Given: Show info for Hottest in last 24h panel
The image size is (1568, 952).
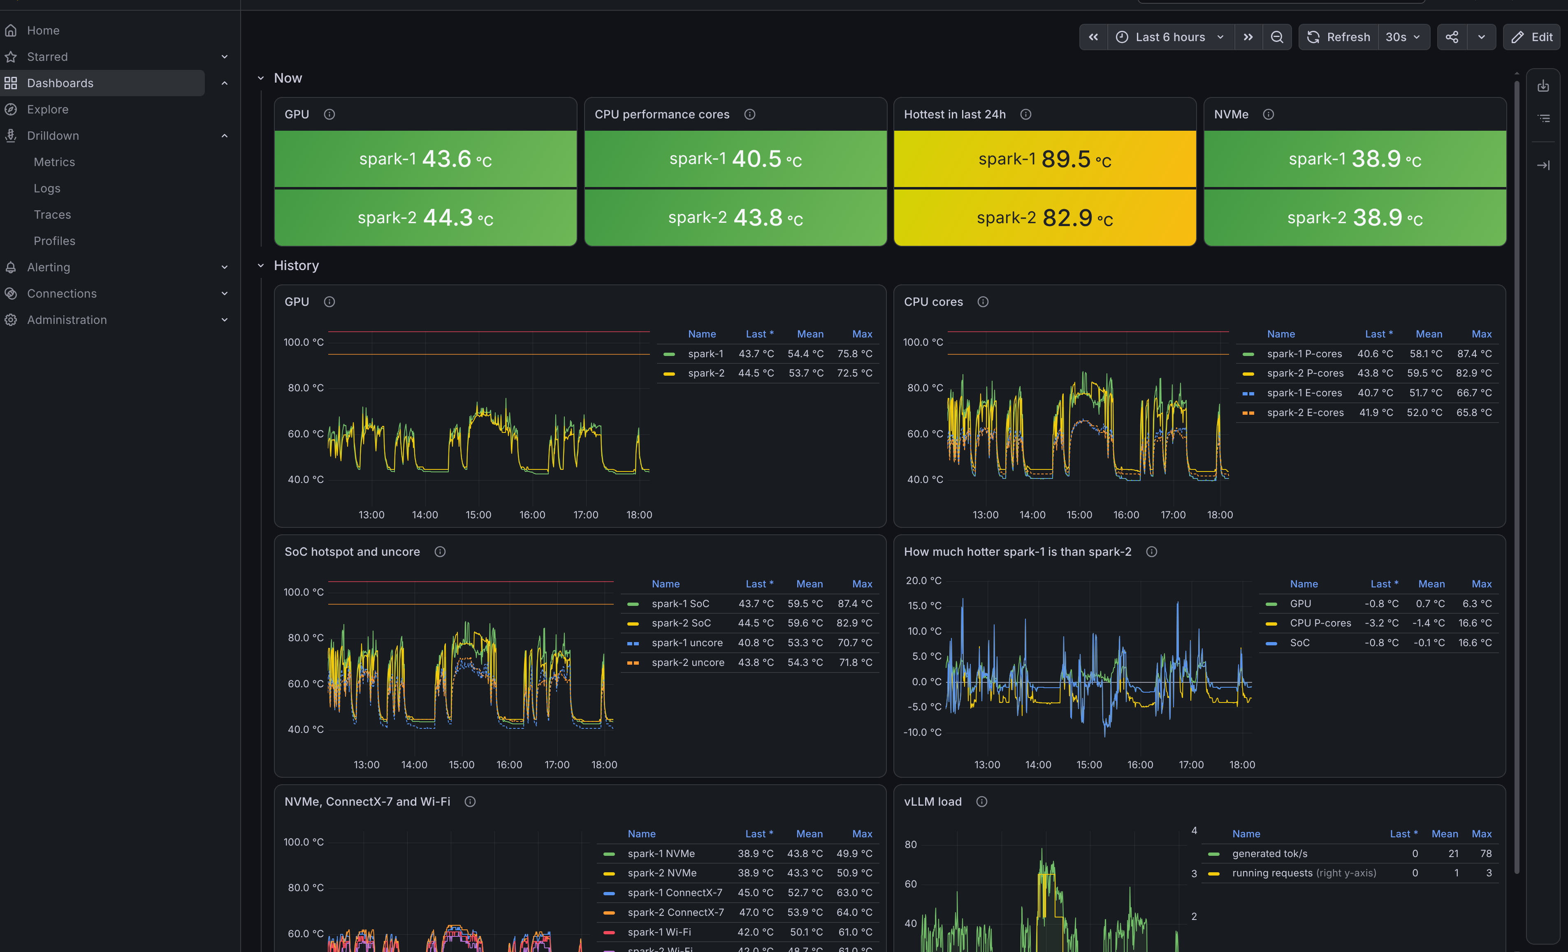Looking at the screenshot, I should pos(1025,114).
